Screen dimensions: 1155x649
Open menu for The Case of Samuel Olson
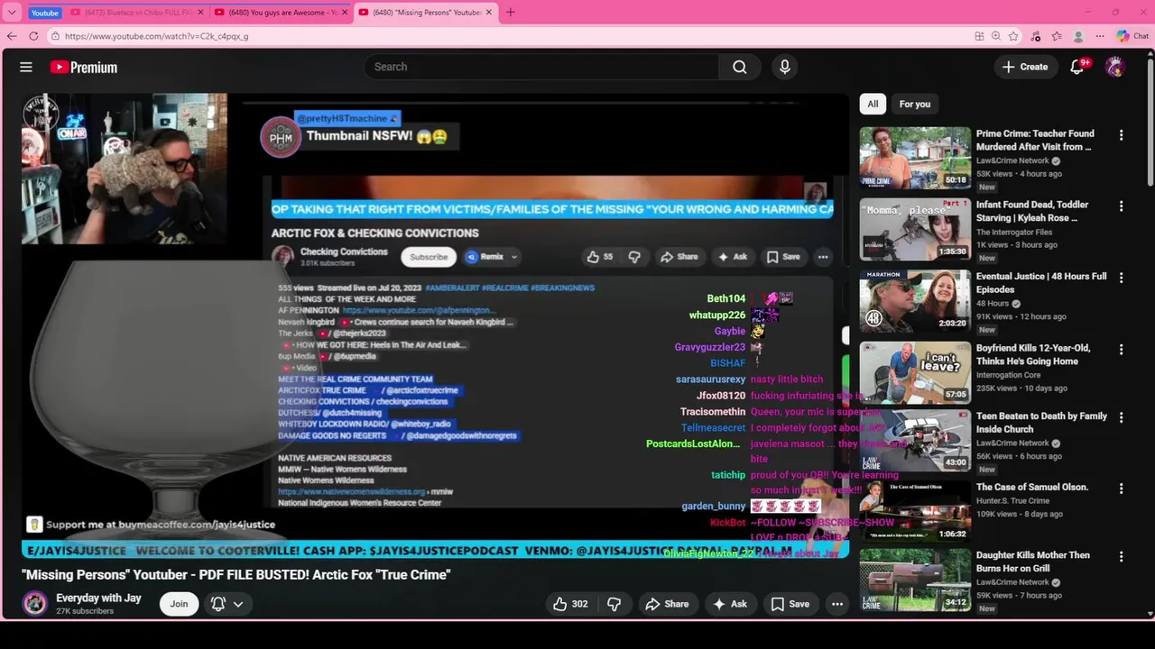1122,489
